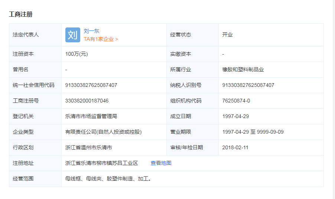335x199 pixels.
Task: Click the 组织机构代码 value 76250874-0
Action: coord(236,101)
